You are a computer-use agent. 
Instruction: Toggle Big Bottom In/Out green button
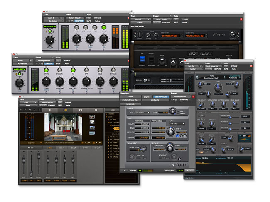[104, 27]
